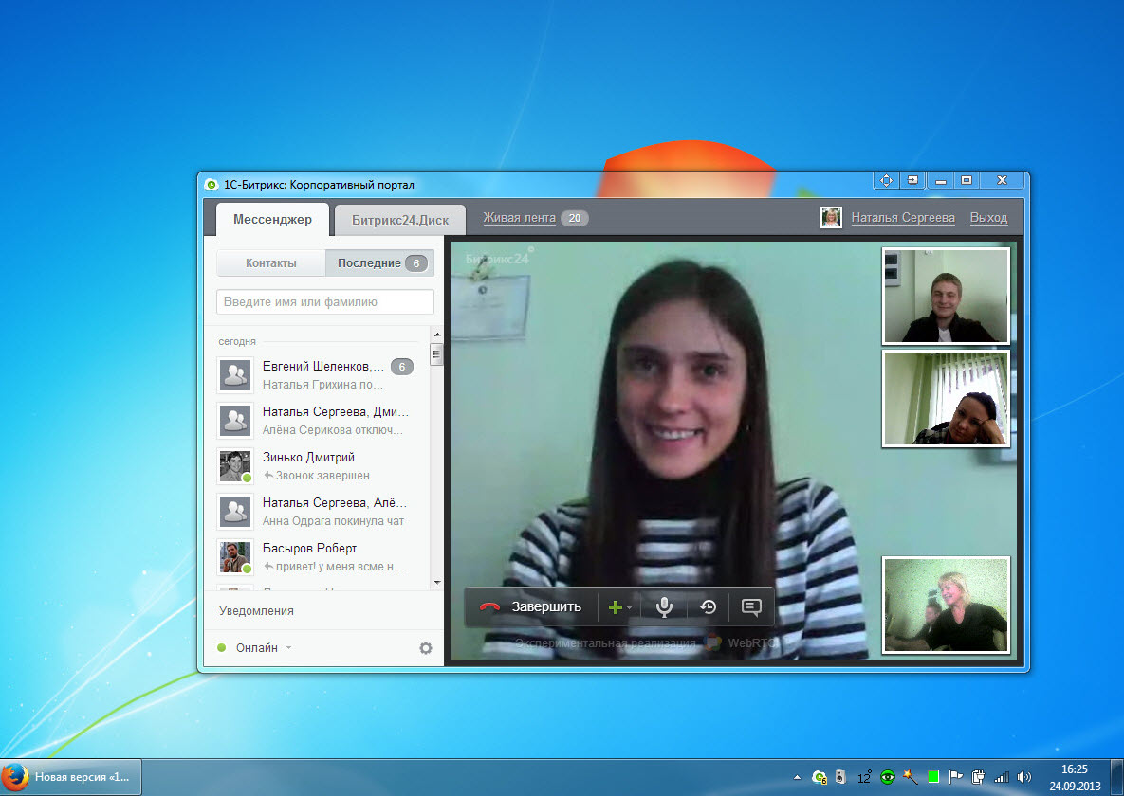Open the Битрикс24.Диск tab
The image size is (1124, 796).
pyautogui.click(x=400, y=220)
